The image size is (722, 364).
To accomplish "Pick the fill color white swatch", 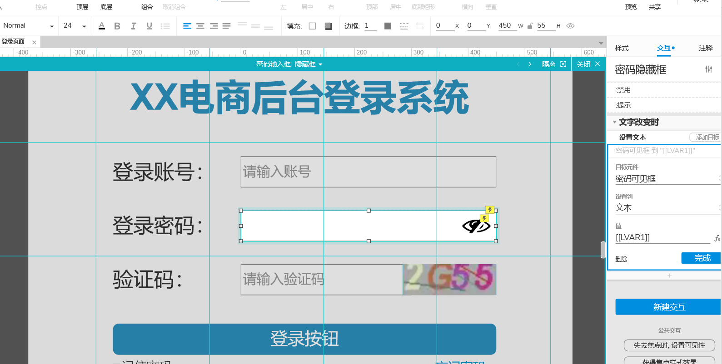I will pos(312,26).
